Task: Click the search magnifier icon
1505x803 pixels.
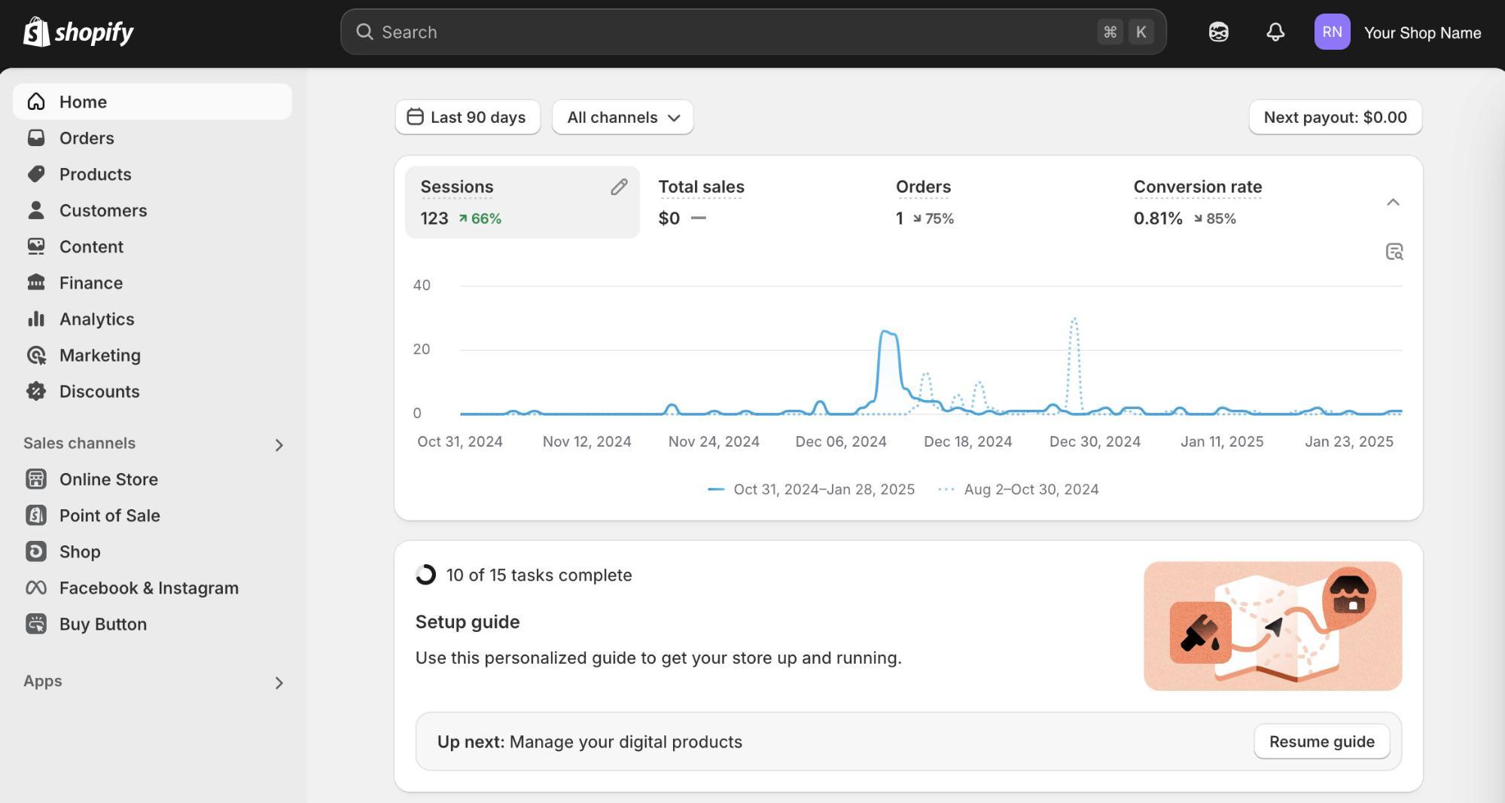Action: [x=364, y=32]
